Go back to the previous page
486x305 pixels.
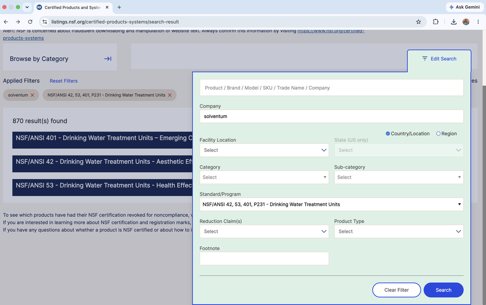[x=6, y=22]
